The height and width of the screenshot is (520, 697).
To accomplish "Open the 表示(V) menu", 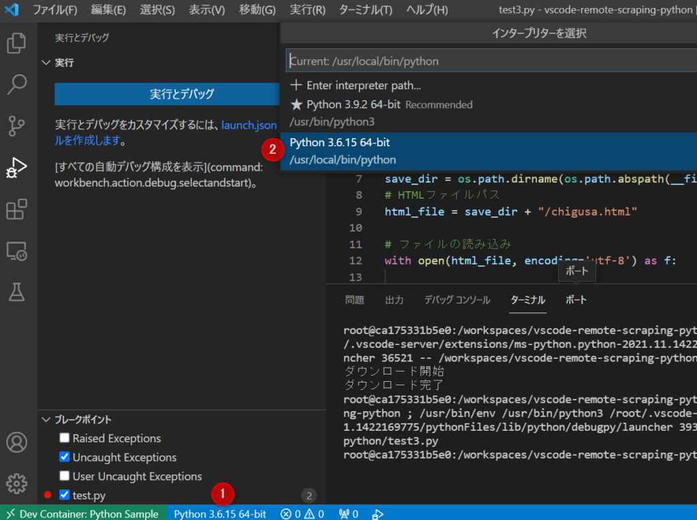I will pyautogui.click(x=207, y=10).
